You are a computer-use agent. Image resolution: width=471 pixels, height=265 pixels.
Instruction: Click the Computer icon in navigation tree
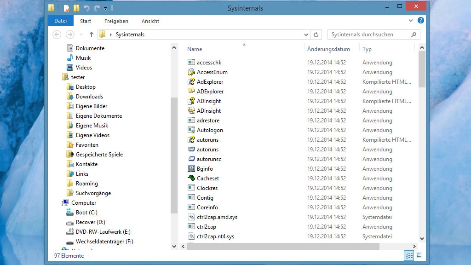pyautogui.click(x=65, y=202)
